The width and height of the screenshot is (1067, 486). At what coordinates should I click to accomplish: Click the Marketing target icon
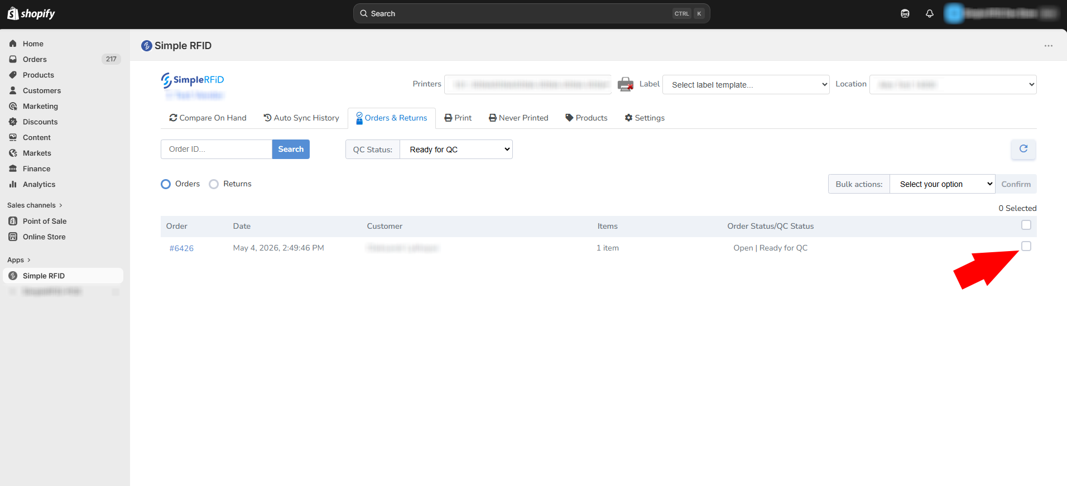pos(13,106)
